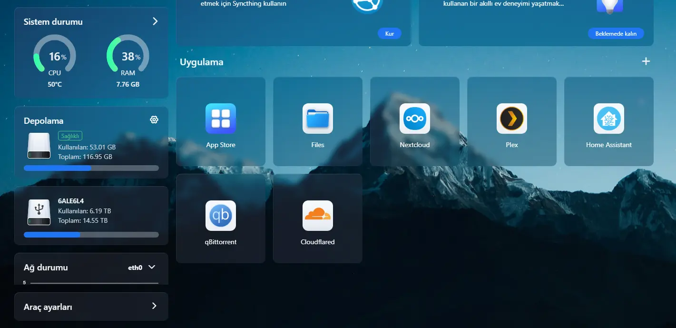676x328 pixels.
Task: Open Depolama storage settings gear
Action: click(x=154, y=120)
